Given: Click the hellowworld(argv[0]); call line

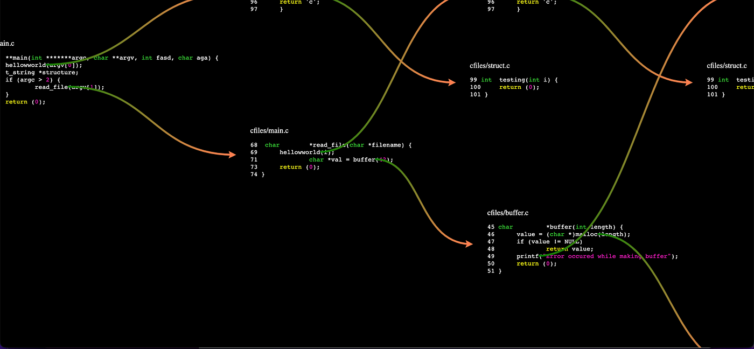Looking at the screenshot, I should click(44, 65).
